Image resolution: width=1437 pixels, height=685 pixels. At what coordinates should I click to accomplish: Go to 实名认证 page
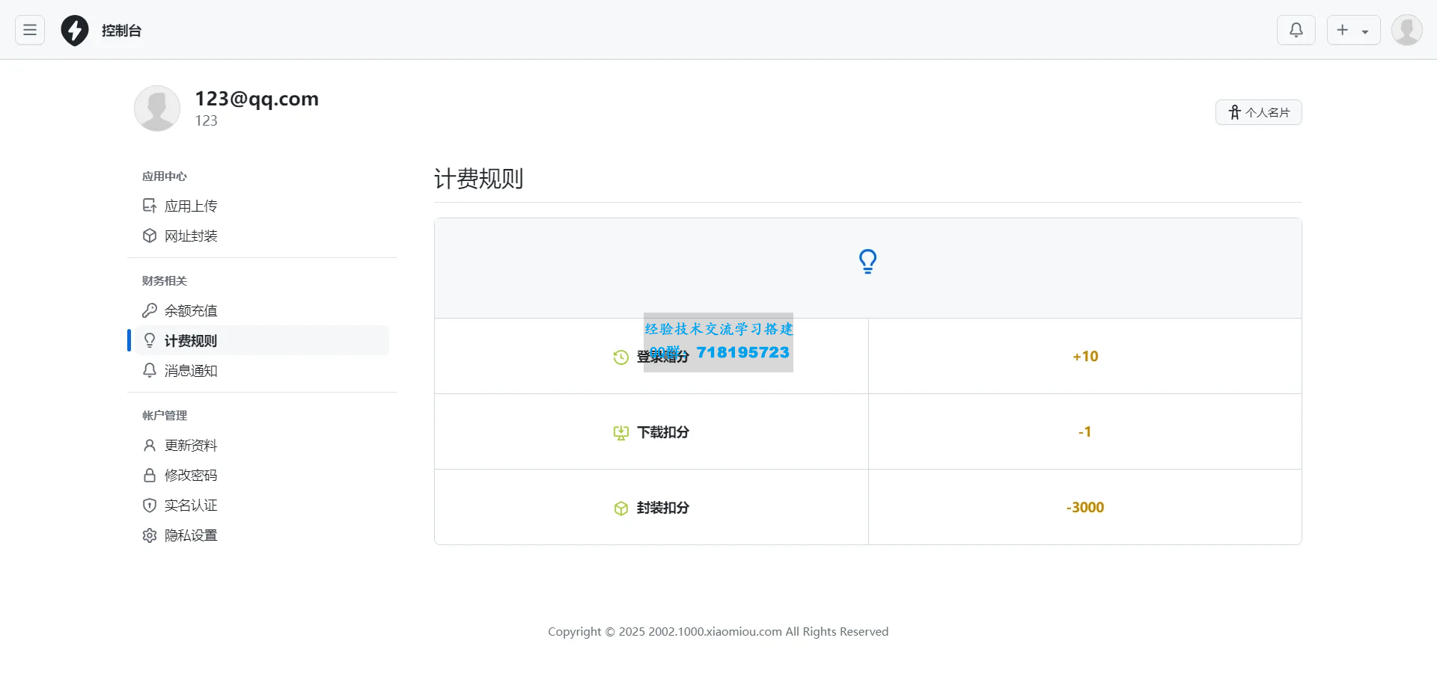[190, 505]
